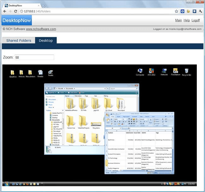This screenshot has height=192, width=205.
Task: Open the AdobeStockPhotos folder in Explorer
Action: coord(71,104)
